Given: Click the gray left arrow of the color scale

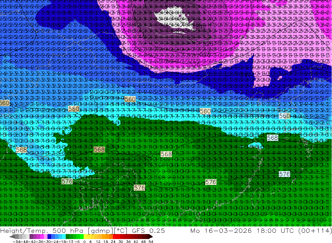Looking at the screenshot, I should tap(12, 237).
